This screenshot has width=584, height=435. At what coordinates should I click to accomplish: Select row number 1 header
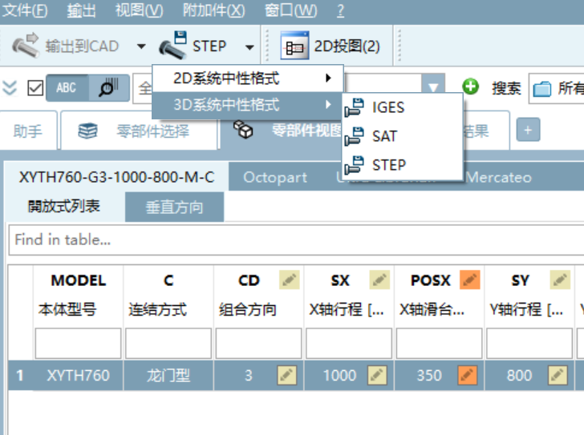(20, 375)
